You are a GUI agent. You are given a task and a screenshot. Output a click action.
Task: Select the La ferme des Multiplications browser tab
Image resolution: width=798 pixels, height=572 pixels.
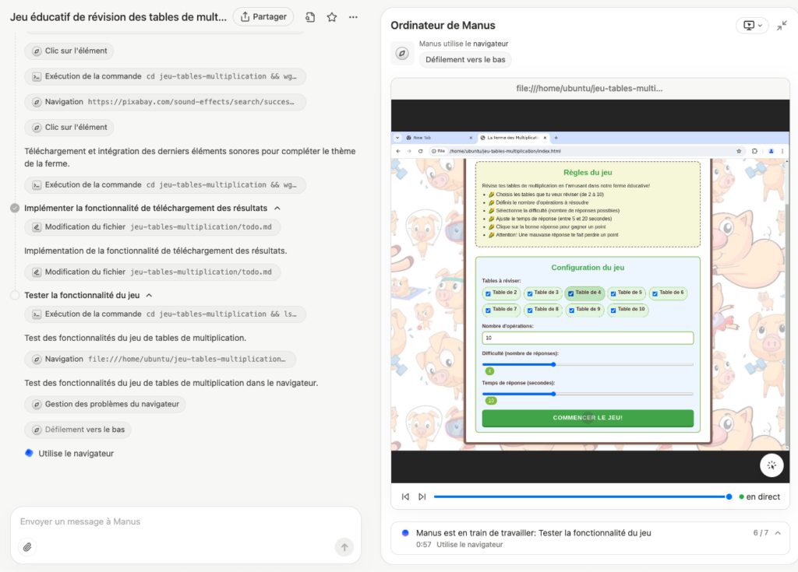[x=513, y=138]
